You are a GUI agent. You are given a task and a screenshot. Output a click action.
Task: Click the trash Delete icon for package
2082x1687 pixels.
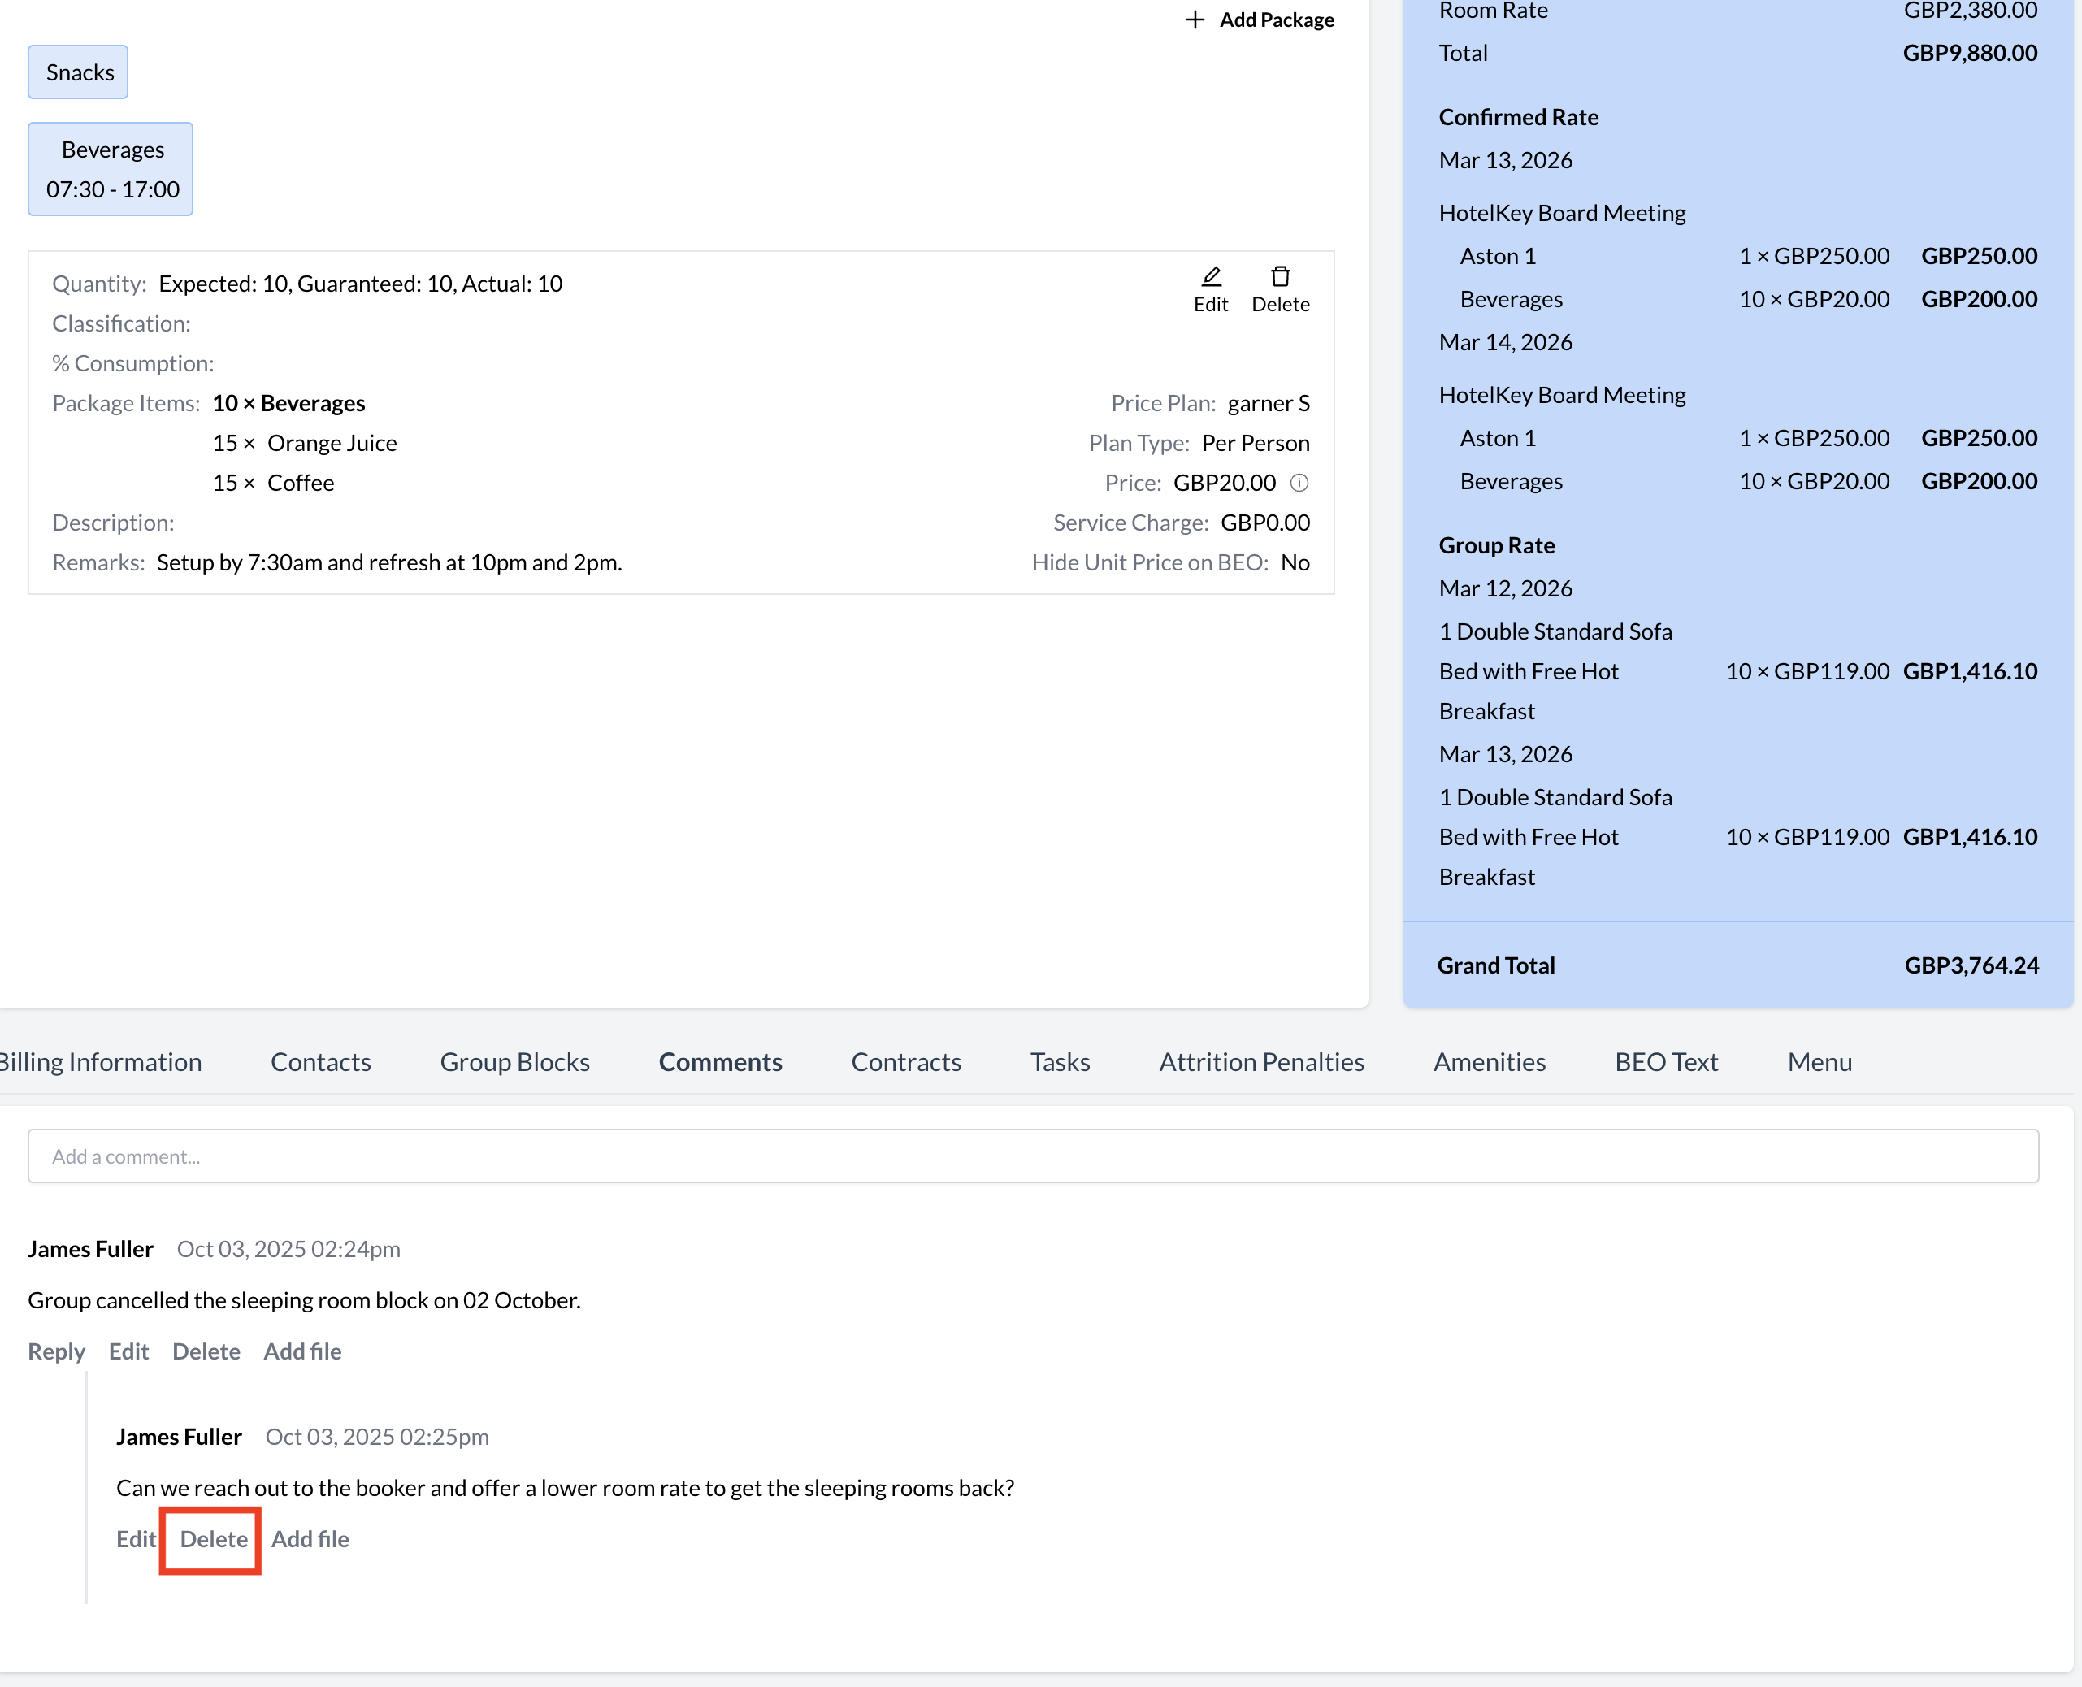tap(1280, 278)
